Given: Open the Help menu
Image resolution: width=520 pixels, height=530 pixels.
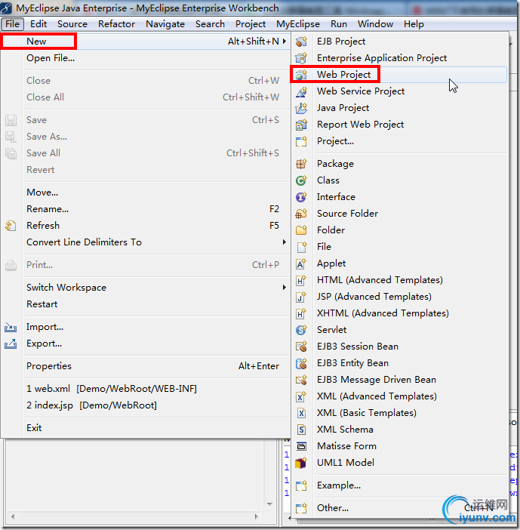Looking at the screenshot, I should point(414,24).
